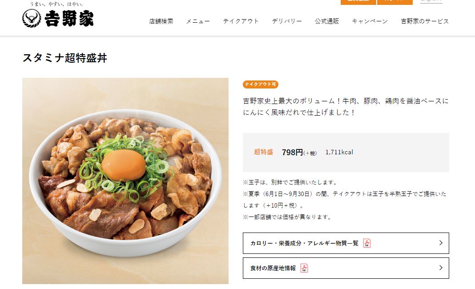
Task: Click the Yoshinoya bull logo icon
Action: point(32,18)
